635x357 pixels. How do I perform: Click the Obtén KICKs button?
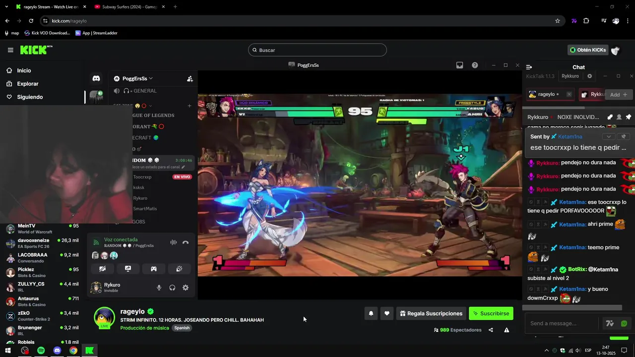[588, 50]
